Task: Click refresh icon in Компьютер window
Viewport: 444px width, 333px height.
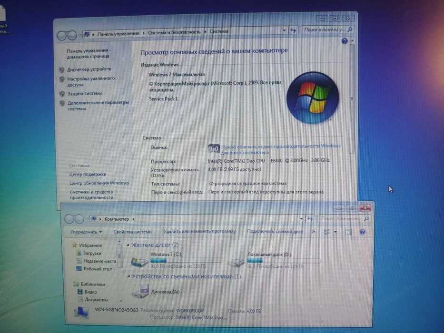Action: pyautogui.click(x=310, y=219)
